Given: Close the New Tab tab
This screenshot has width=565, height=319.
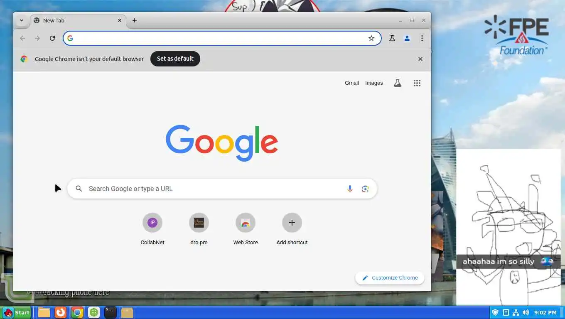Looking at the screenshot, I should click(x=120, y=20).
